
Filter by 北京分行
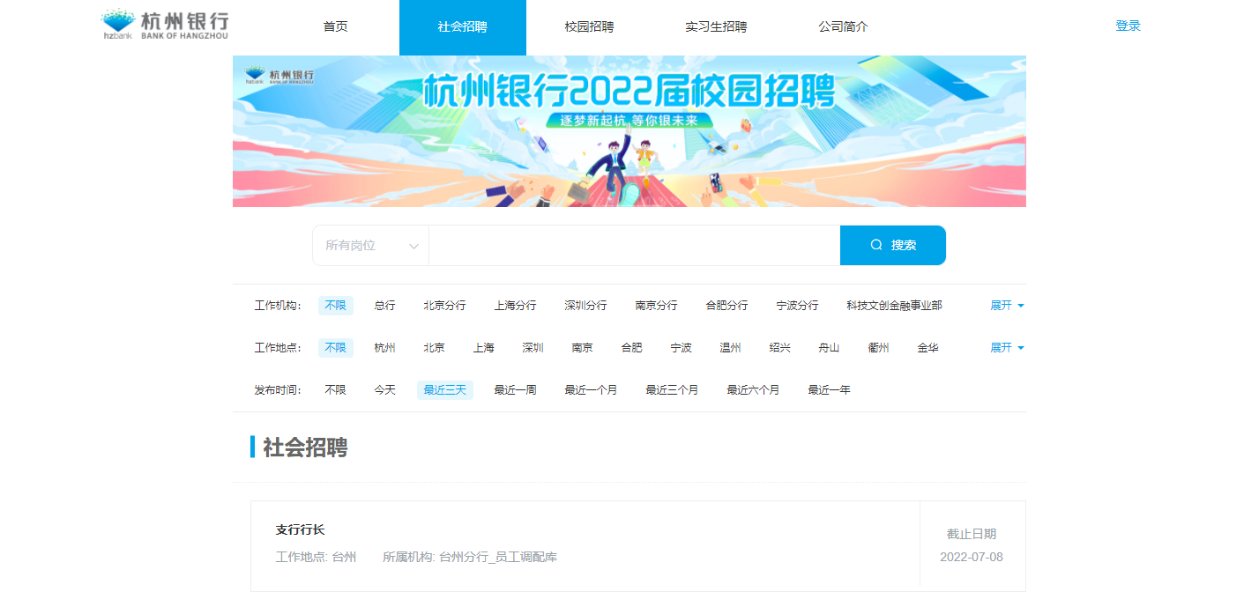(444, 306)
